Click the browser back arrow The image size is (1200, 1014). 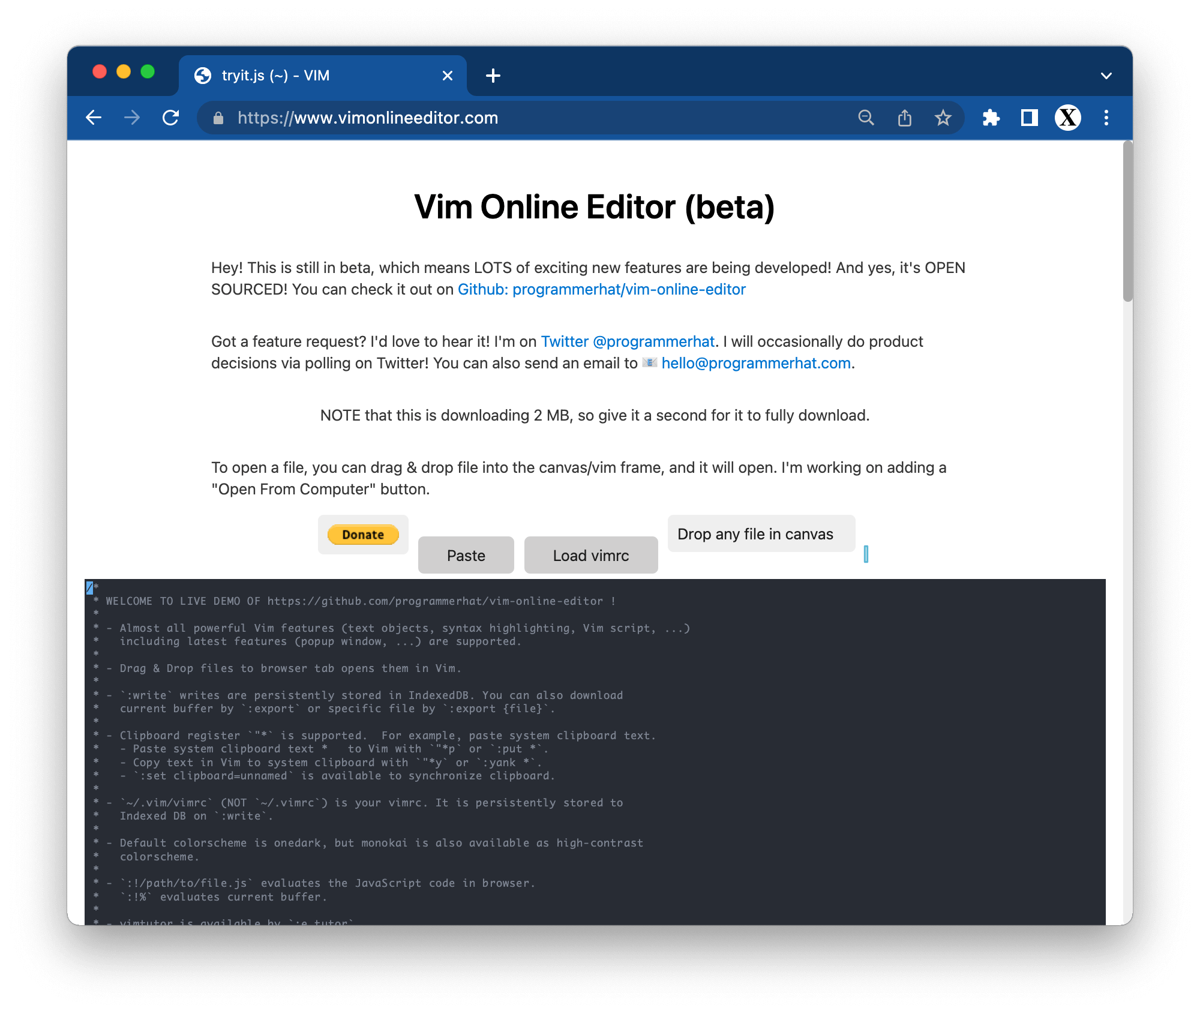point(94,118)
